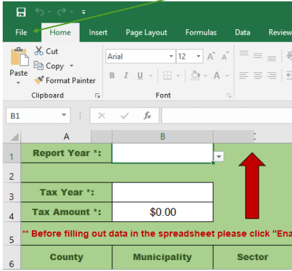This screenshot has height=271, width=292.
Task: Click the Save floppy disk icon
Action: click(21, 12)
